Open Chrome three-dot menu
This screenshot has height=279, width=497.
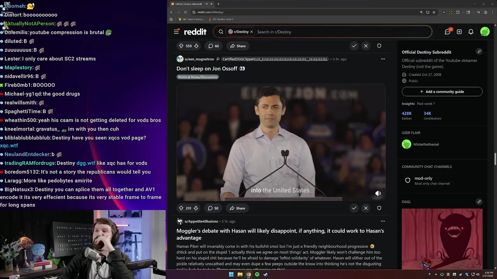(x=492, y=12)
